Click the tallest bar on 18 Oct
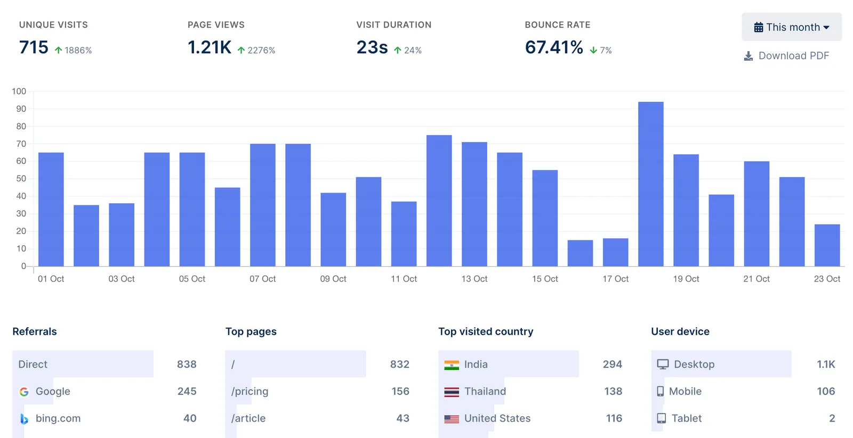The height and width of the screenshot is (438, 853). (650, 184)
